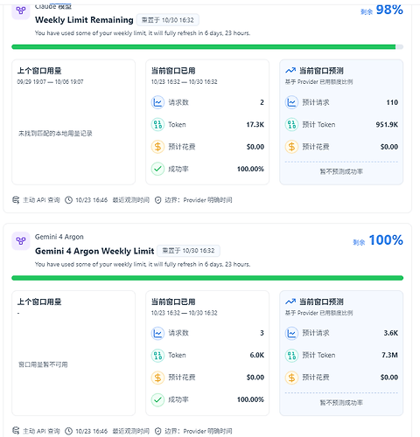Click 主动 API 查询 database icon in Weekly Limit Remaining card
Screen dimensions: 420x437
coord(16,200)
